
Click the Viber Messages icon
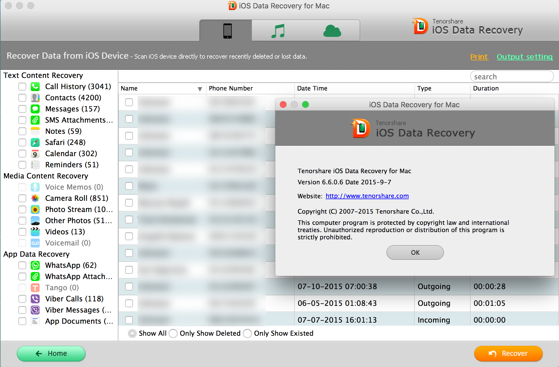(35, 310)
